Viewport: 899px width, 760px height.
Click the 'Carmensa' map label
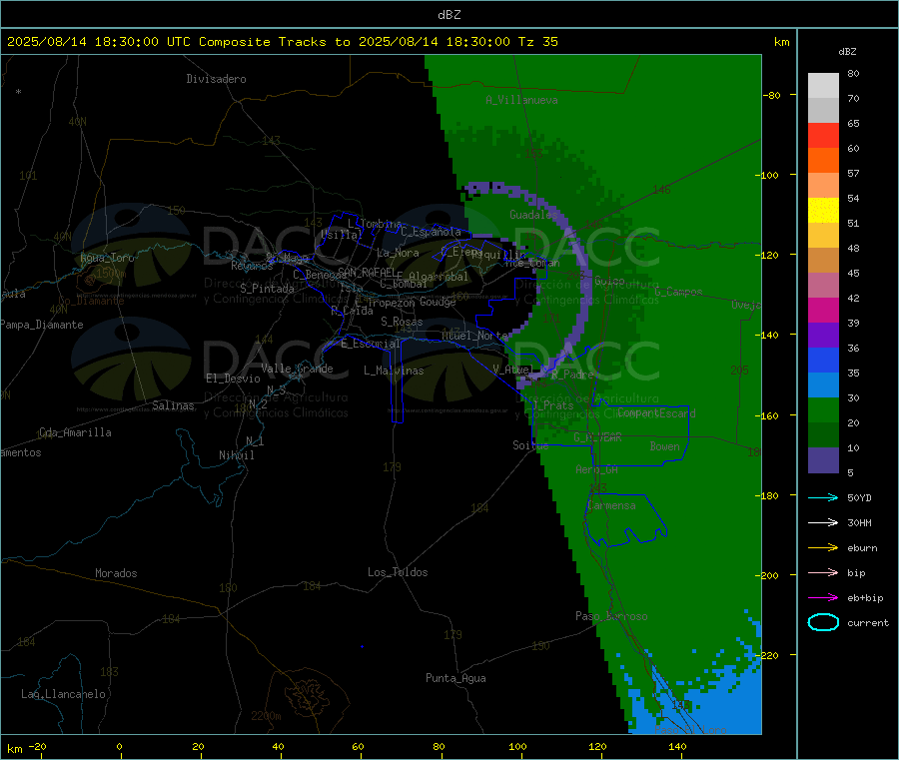(x=611, y=505)
